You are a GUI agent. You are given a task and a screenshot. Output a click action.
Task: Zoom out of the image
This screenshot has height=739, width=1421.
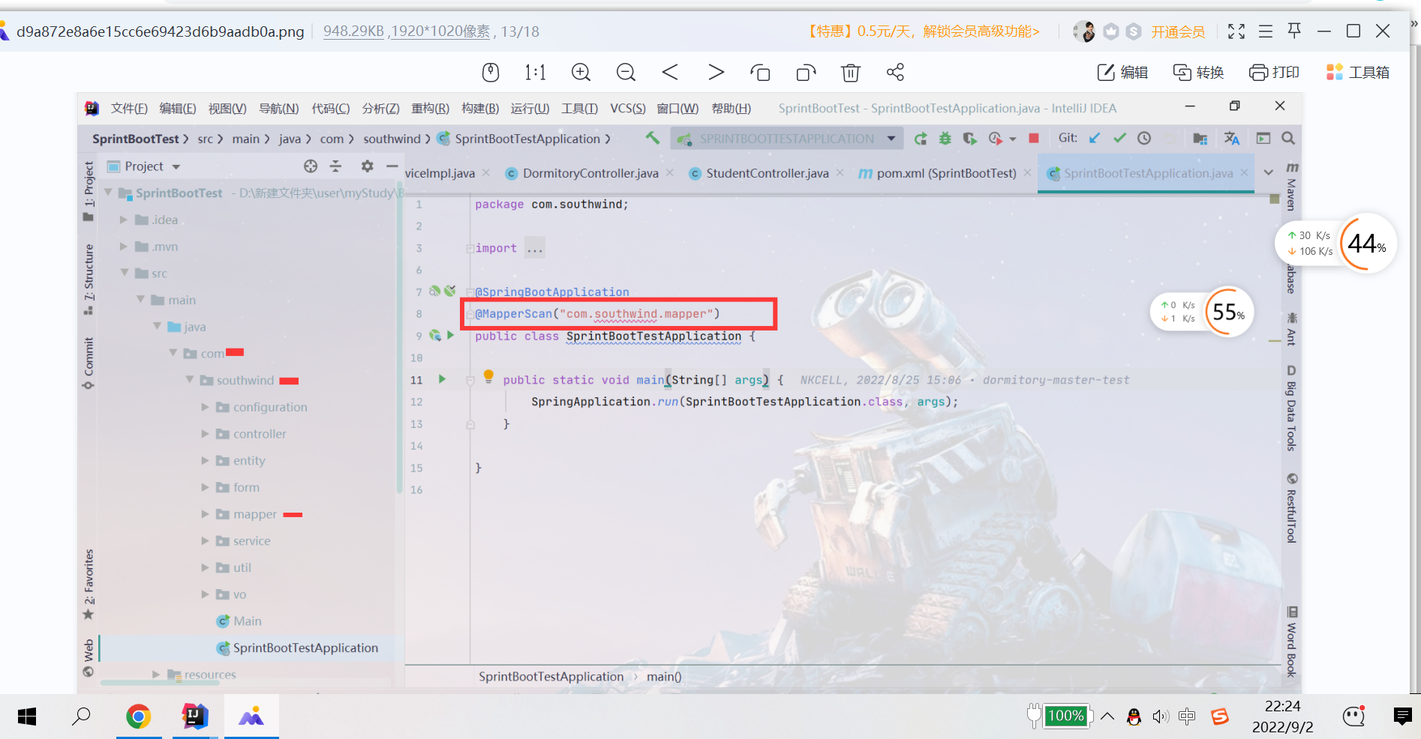click(x=626, y=72)
